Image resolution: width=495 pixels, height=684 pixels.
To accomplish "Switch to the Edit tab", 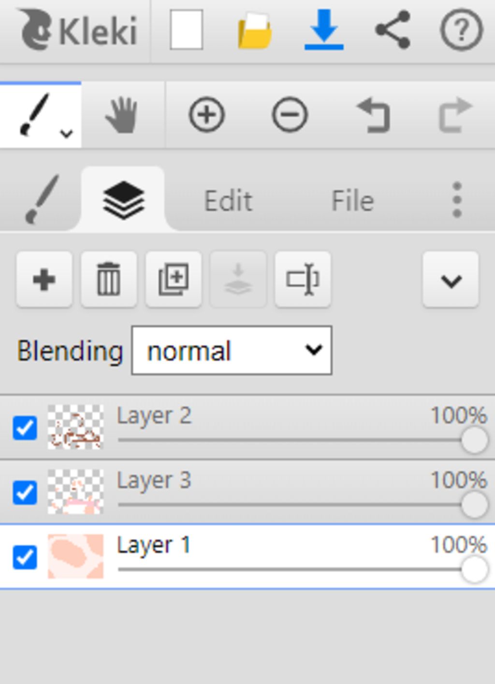I will coord(228,201).
